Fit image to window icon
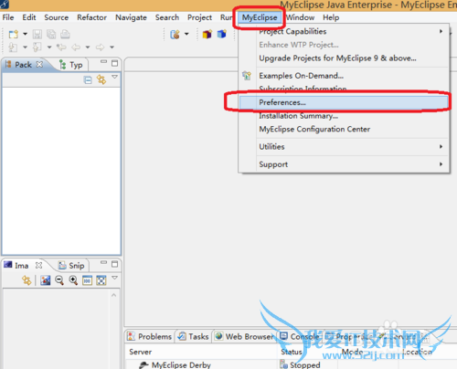 (x=101, y=280)
